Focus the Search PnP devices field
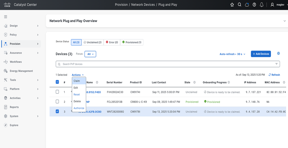The image size is (288, 148). (168, 64)
